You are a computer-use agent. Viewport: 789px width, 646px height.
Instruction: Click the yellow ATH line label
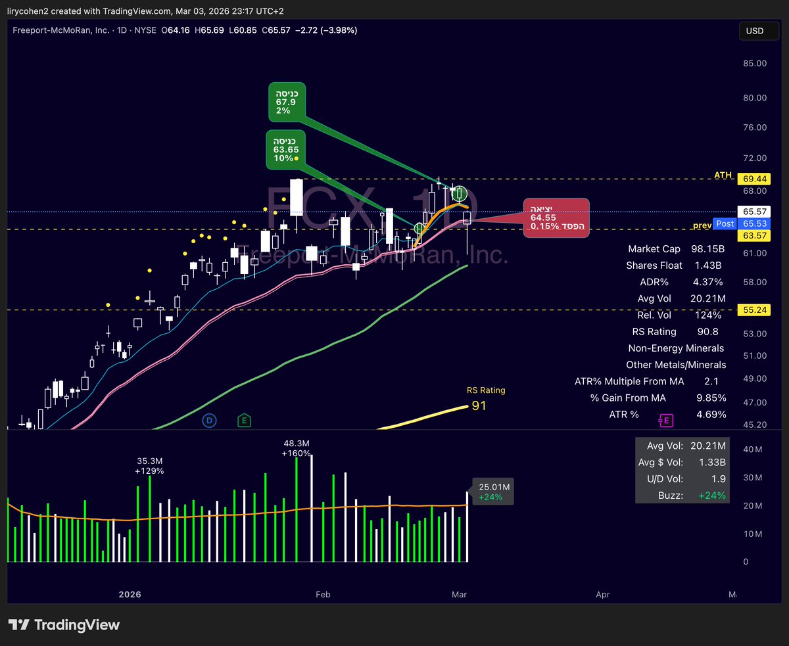[722, 175]
